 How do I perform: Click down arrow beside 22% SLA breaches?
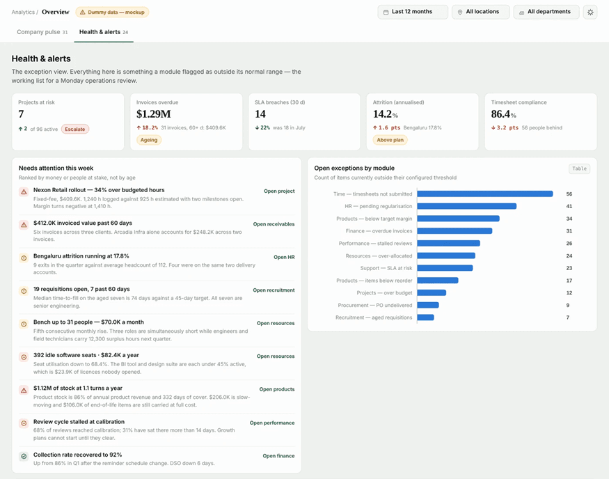point(257,127)
